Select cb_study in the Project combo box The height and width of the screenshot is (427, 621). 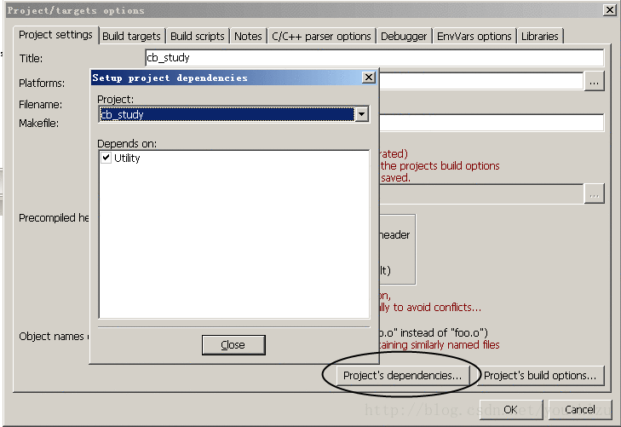point(227,114)
